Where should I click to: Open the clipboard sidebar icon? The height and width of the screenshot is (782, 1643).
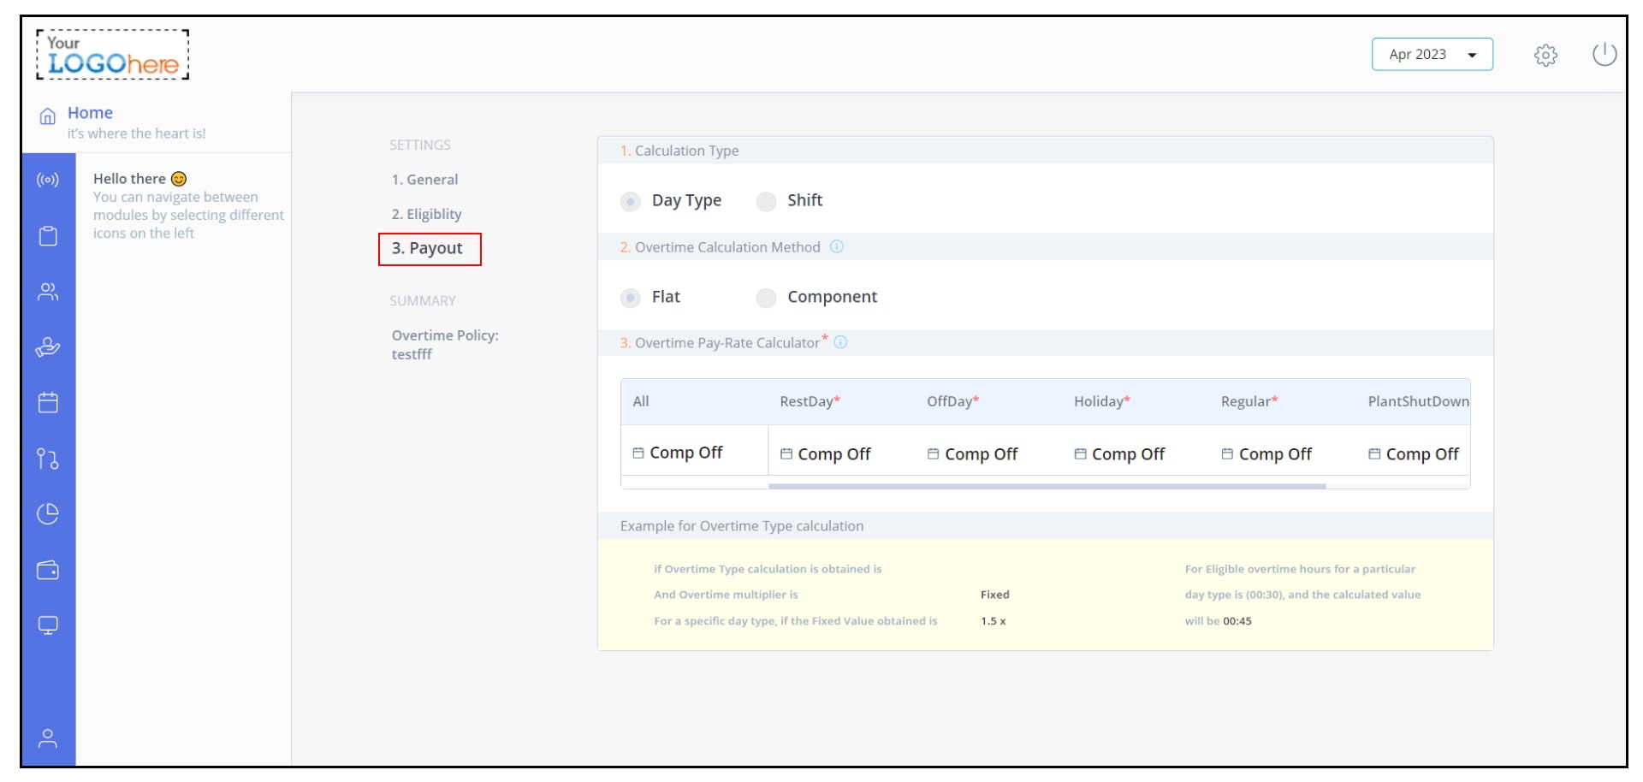click(x=48, y=236)
